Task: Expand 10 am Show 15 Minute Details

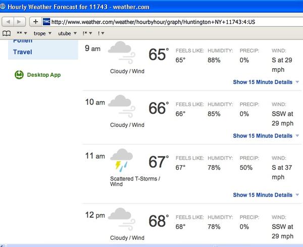Action: click(266, 136)
